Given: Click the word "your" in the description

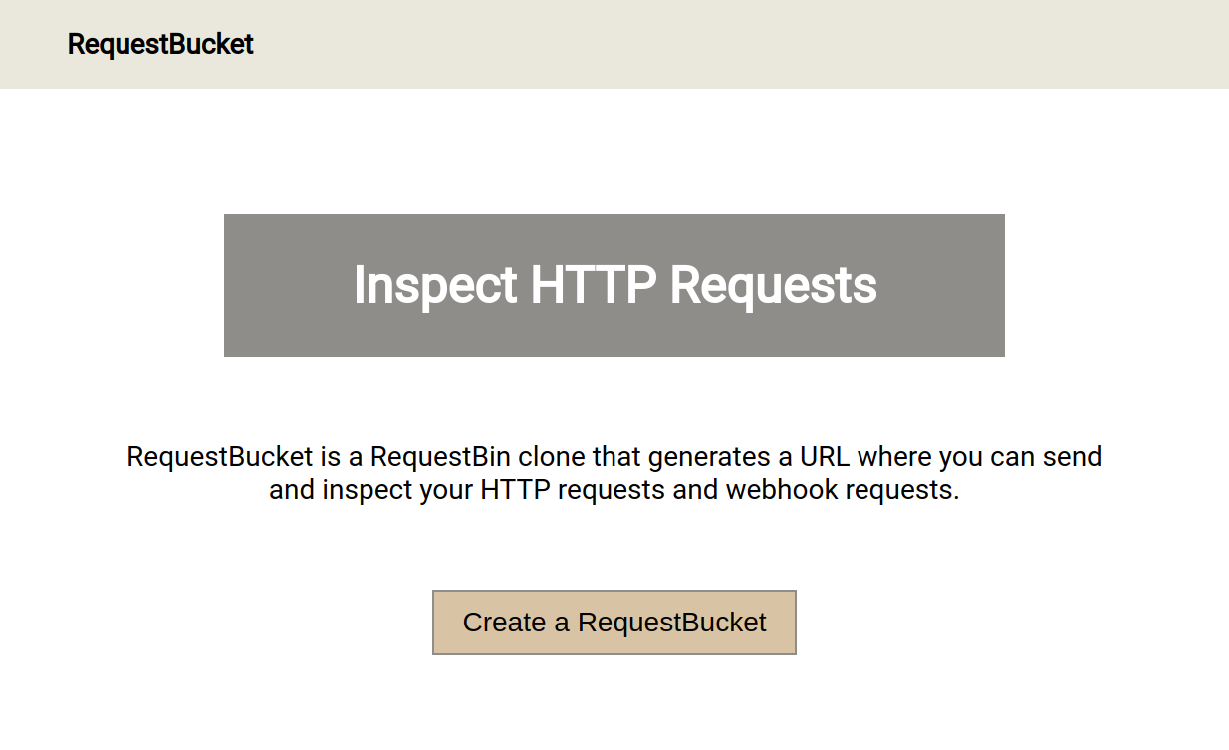Looking at the screenshot, I should tap(446, 490).
